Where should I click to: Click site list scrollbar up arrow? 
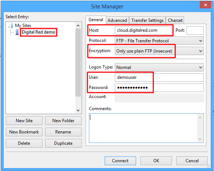(78, 26)
